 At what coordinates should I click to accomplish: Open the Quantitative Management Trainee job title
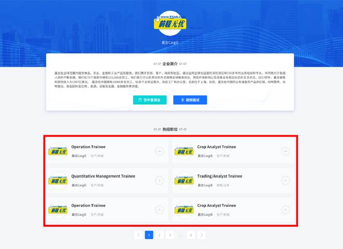(x=103, y=176)
